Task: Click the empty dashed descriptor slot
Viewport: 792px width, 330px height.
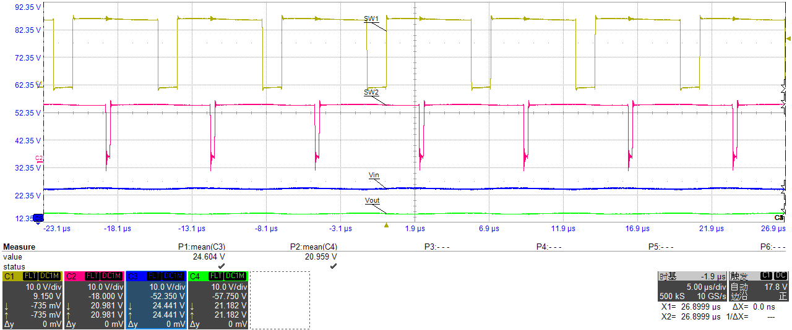Action: point(280,300)
